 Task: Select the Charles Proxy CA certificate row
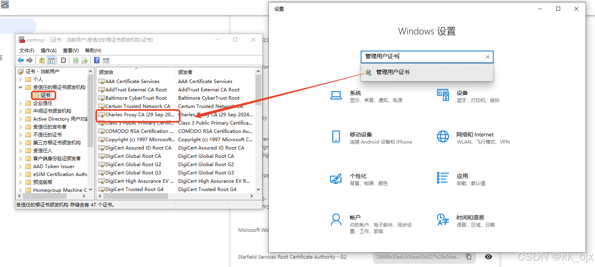point(176,115)
